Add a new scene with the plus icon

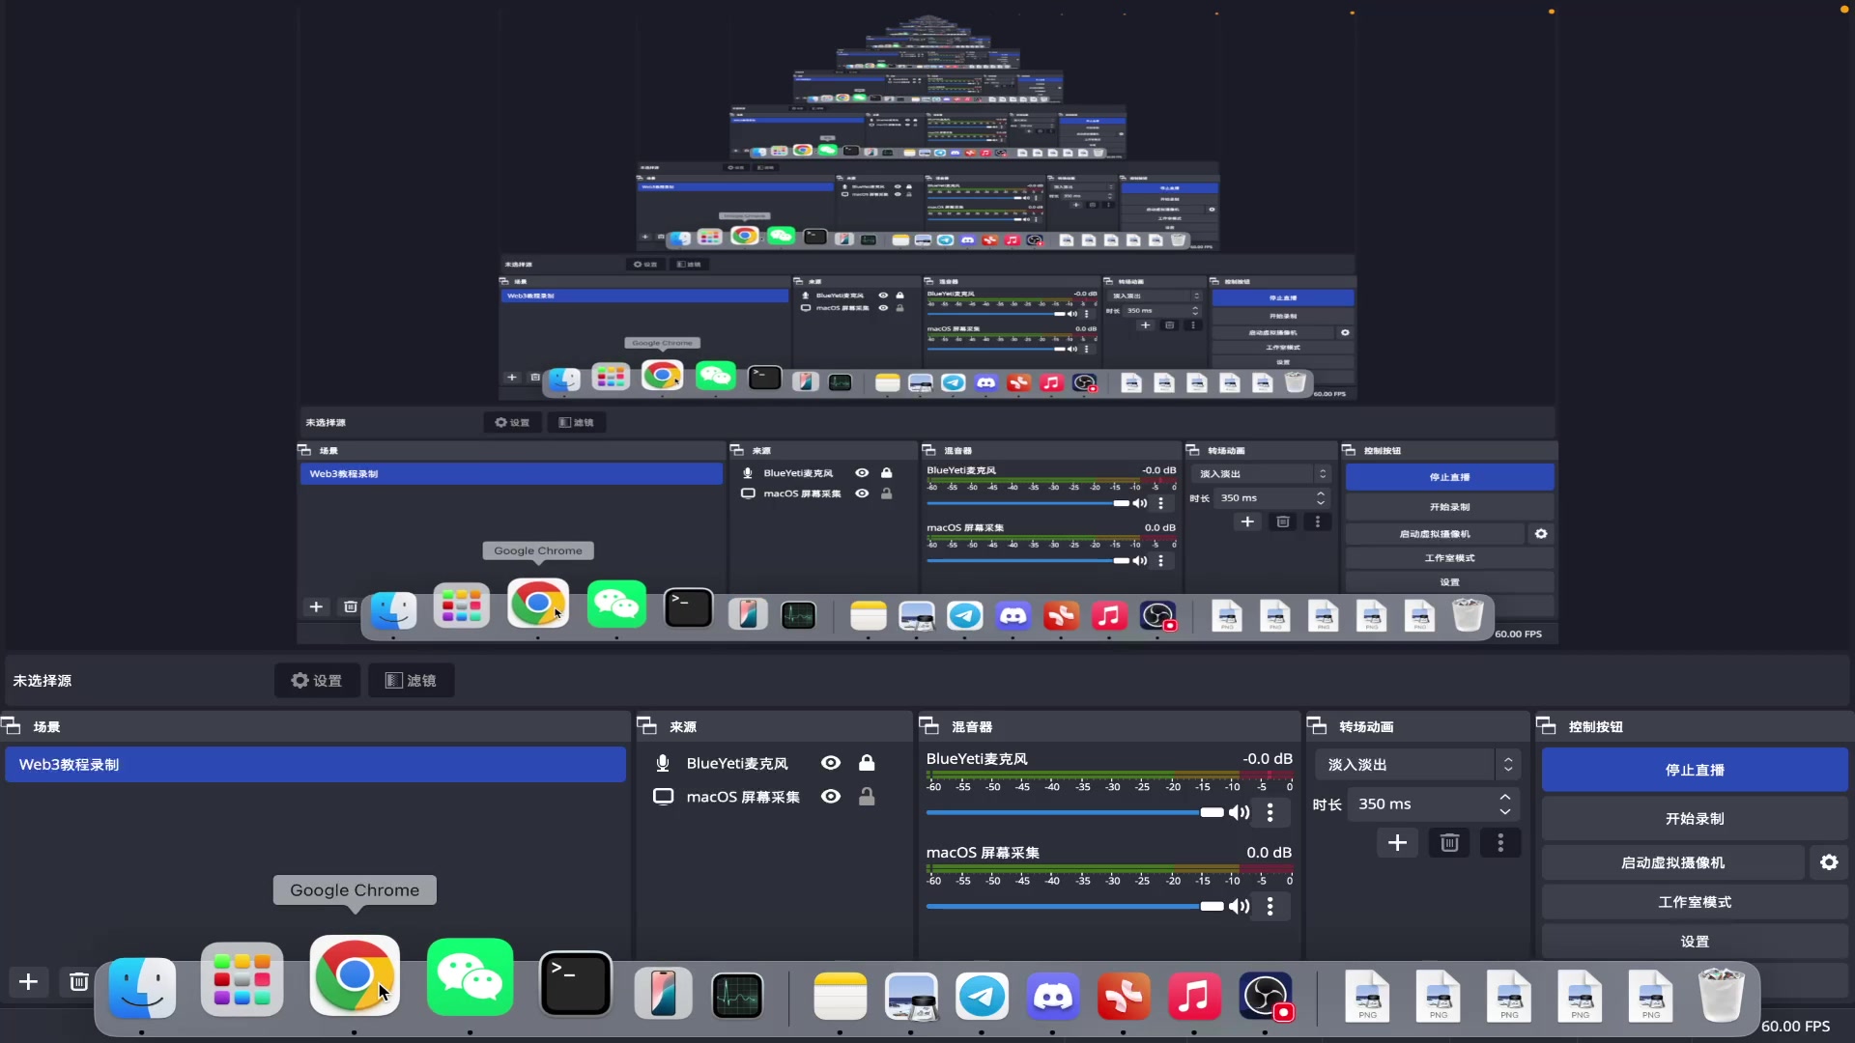[28, 982]
